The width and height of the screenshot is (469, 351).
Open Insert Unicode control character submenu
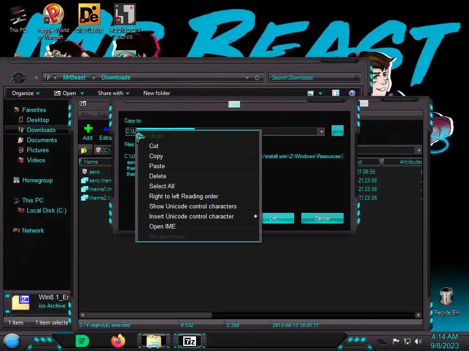[198, 216]
